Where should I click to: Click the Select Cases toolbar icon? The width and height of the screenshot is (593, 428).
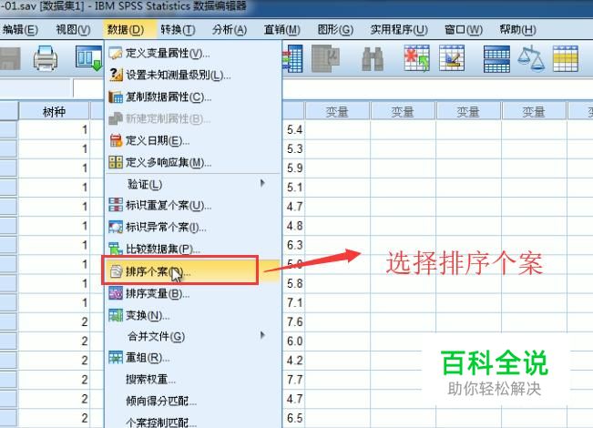pos(566,58)
